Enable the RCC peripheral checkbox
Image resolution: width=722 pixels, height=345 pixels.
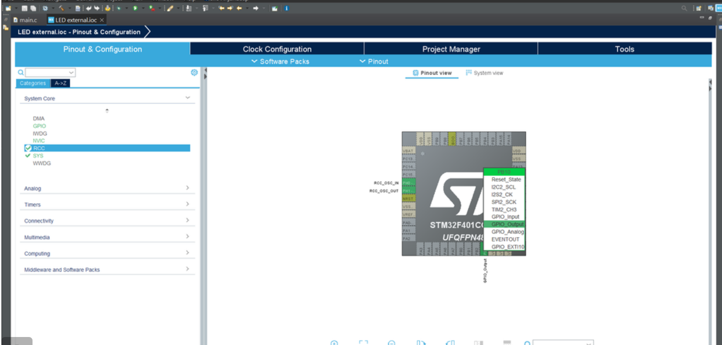[28, 148]
